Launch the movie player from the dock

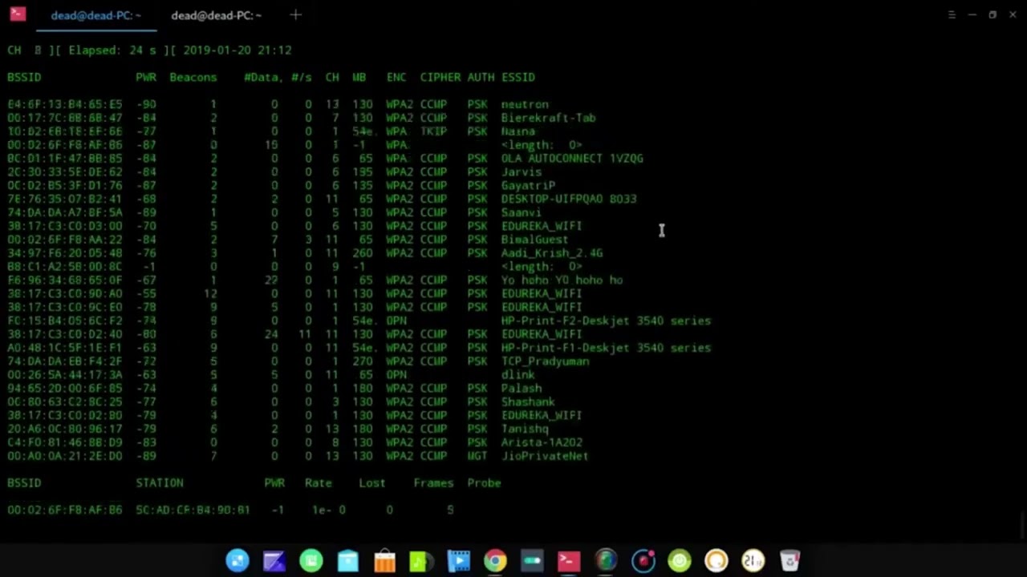pyautogui.click(x=458, y=561)
